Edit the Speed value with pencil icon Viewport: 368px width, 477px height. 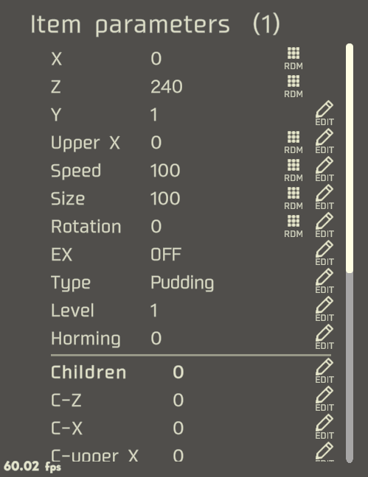(324, 169)
